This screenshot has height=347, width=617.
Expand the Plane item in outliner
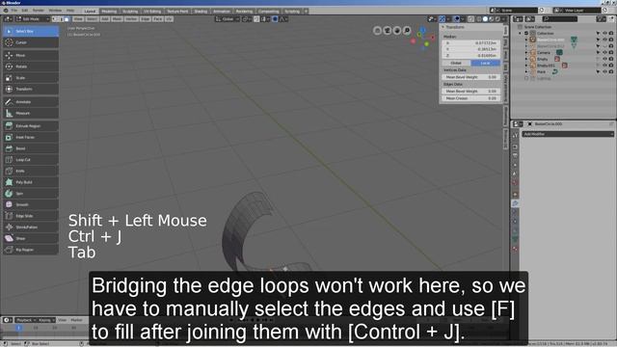click(x=526, y=71)
